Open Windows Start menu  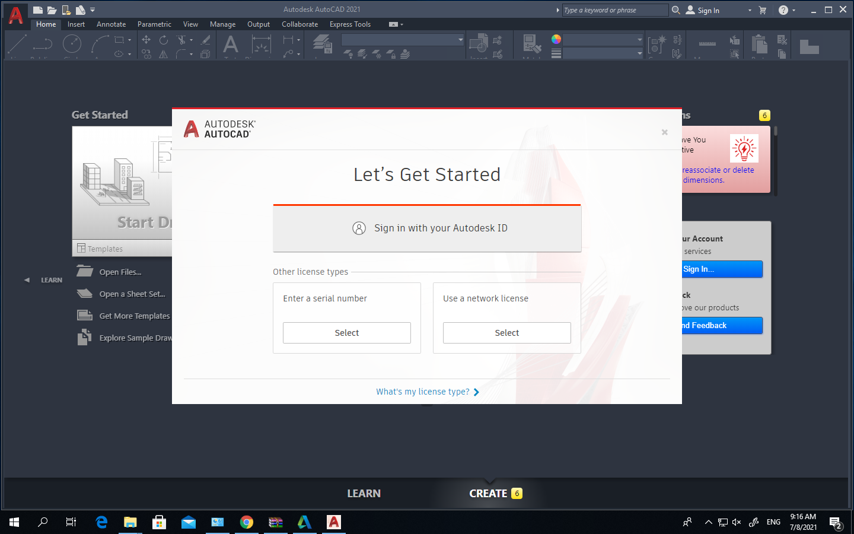click(14, 522)
